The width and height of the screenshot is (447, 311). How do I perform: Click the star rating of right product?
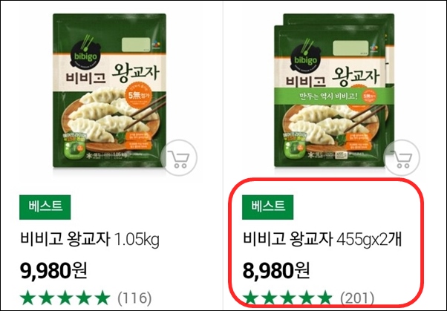(x=287, y=298)
